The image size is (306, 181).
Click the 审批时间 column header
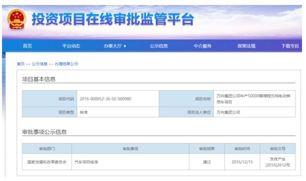point(242,149)
